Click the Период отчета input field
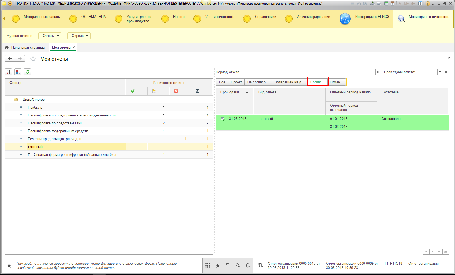This screenshot has height=275, width=455. pyautogui.click(x=306, y=72)
